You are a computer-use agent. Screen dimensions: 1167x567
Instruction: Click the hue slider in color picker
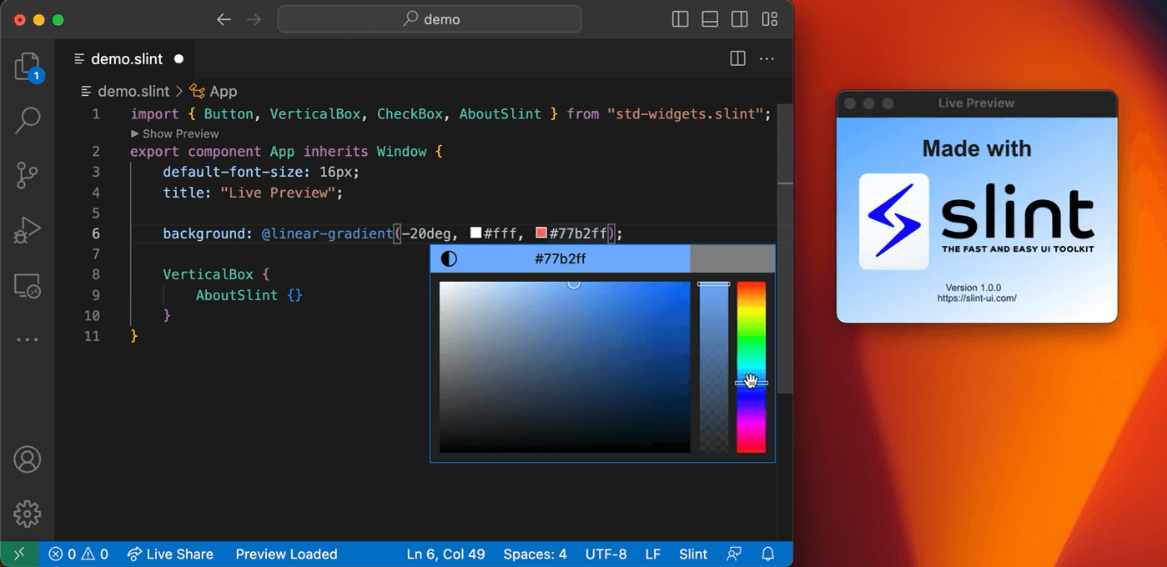point(751,367)
